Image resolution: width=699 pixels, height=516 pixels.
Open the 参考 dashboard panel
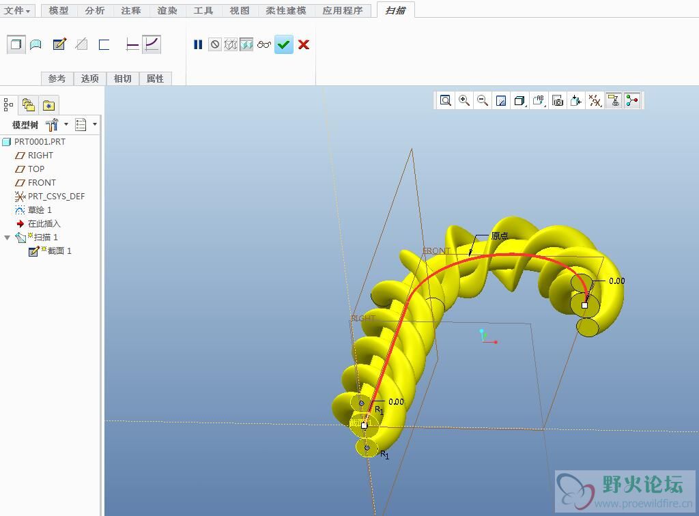coord(57,78)
